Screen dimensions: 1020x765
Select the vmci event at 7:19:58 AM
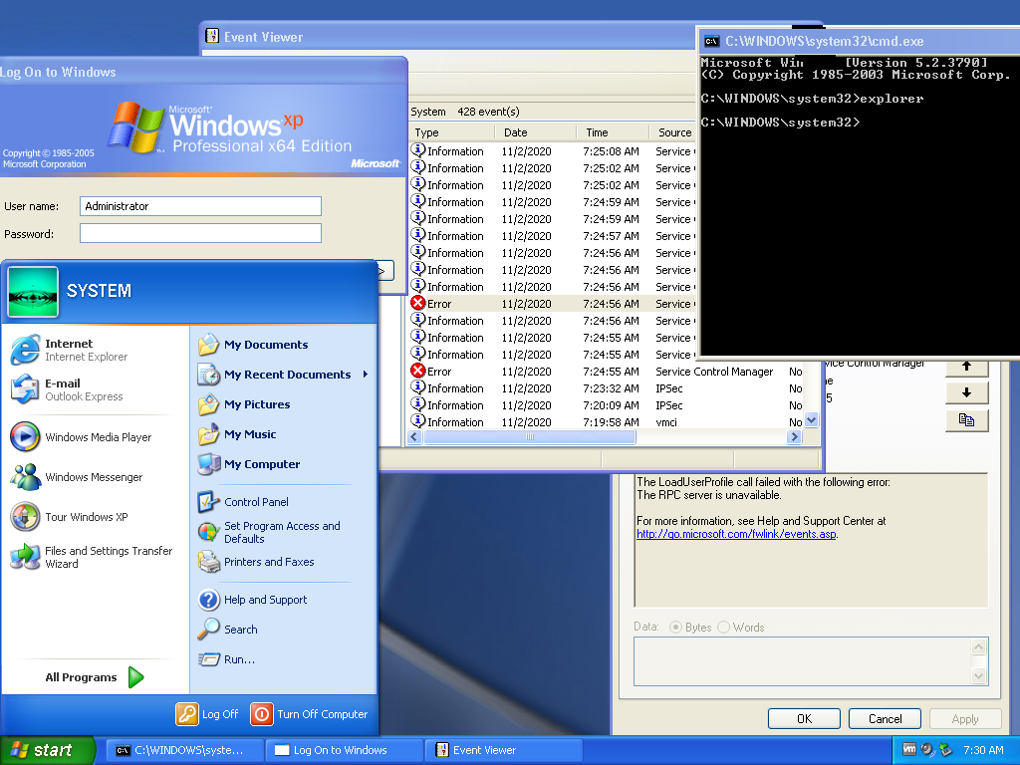[606, 422]
